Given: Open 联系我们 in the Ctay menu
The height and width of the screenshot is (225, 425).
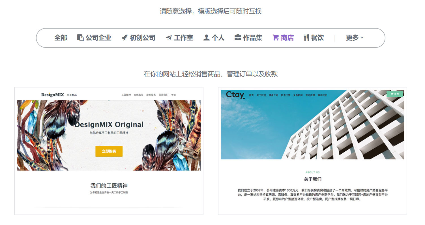Looking at the screenshot, I should pyautogui.click(x=323, y=95).
